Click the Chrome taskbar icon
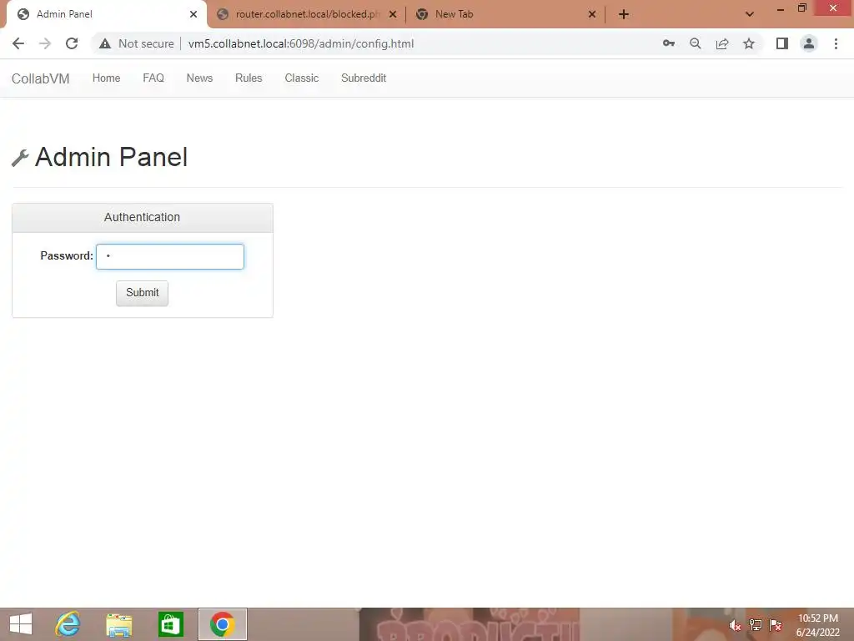This screenshot has height=641, width=854. point(222,624)
